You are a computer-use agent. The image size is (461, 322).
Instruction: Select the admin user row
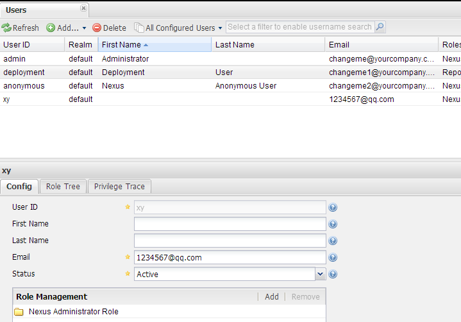click(x=231, y=59)
